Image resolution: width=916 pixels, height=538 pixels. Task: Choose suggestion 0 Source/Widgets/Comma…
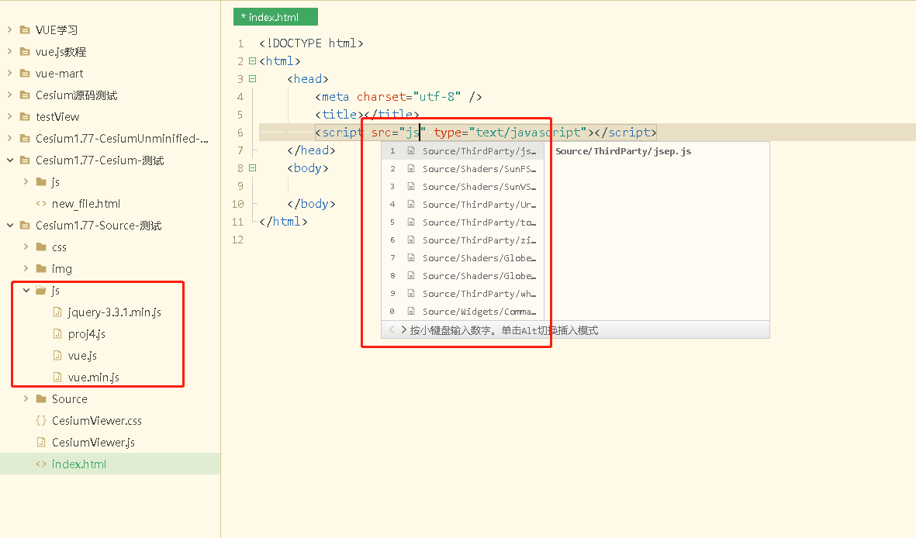point(463,312)
